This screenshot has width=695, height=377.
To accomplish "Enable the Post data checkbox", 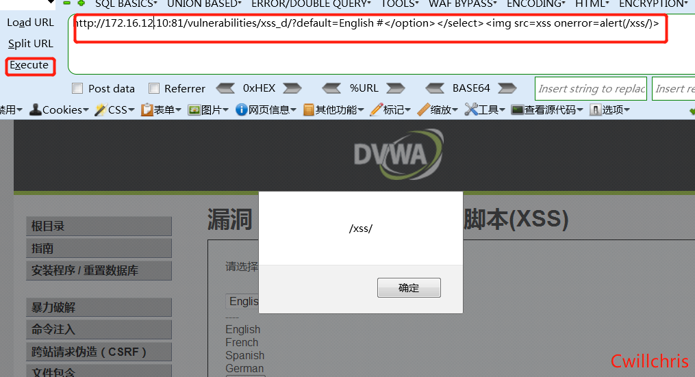I will point(77,88).
